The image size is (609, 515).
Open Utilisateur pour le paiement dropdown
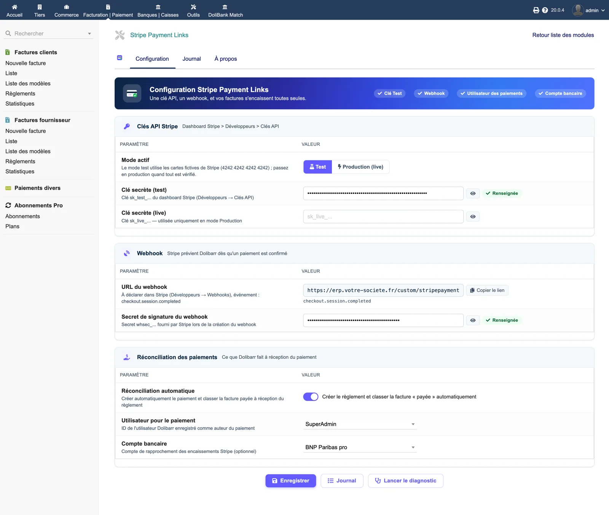[360, 424]
